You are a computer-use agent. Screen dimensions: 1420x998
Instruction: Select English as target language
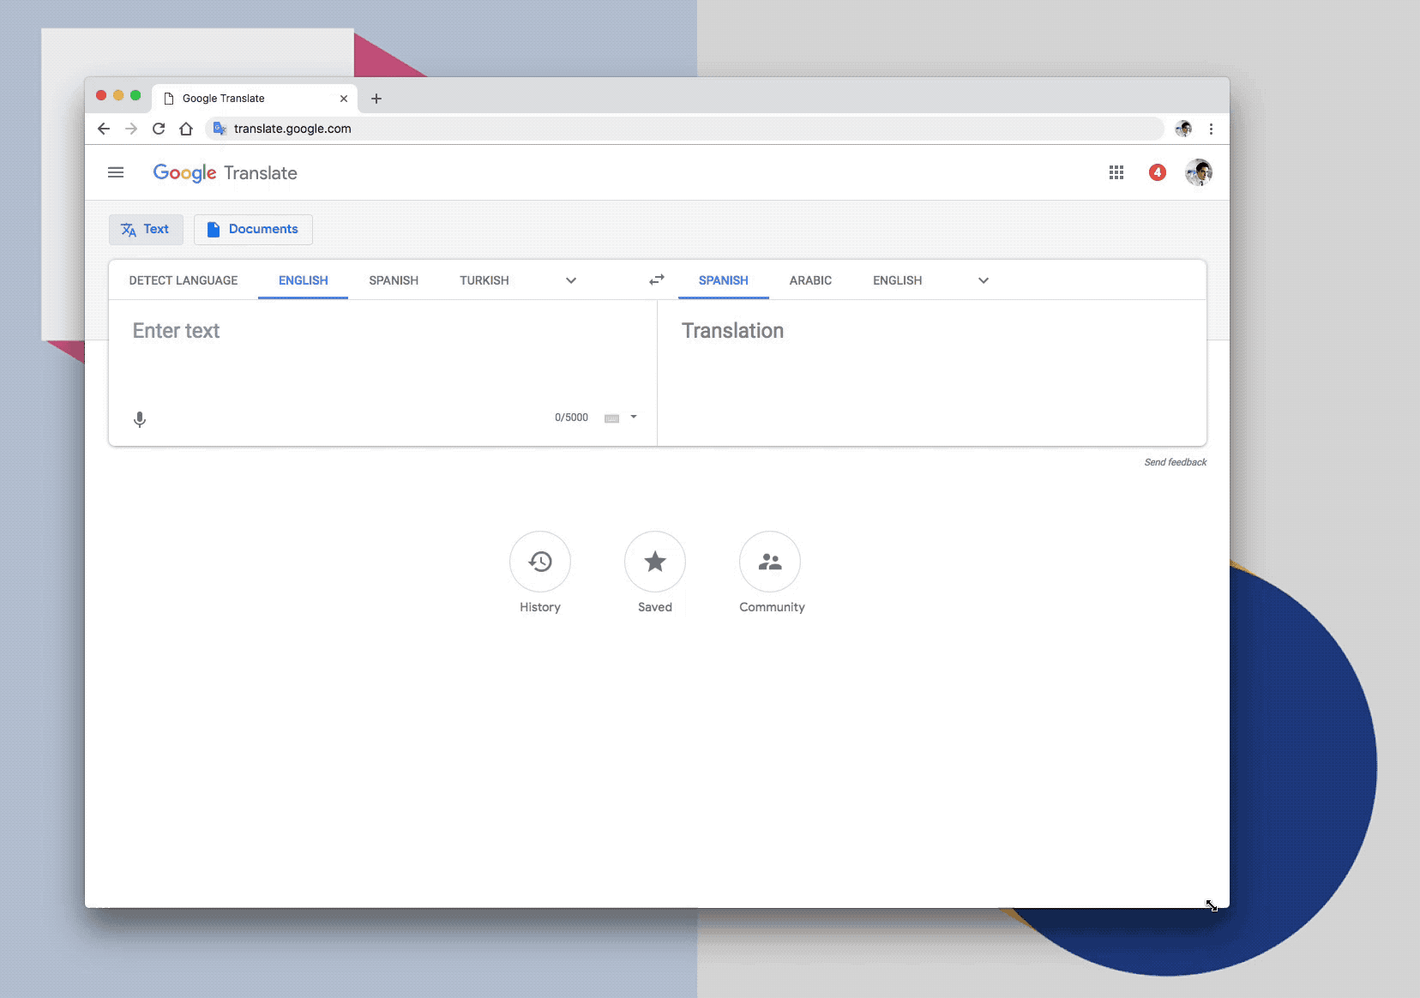click(x=898, y=280)
